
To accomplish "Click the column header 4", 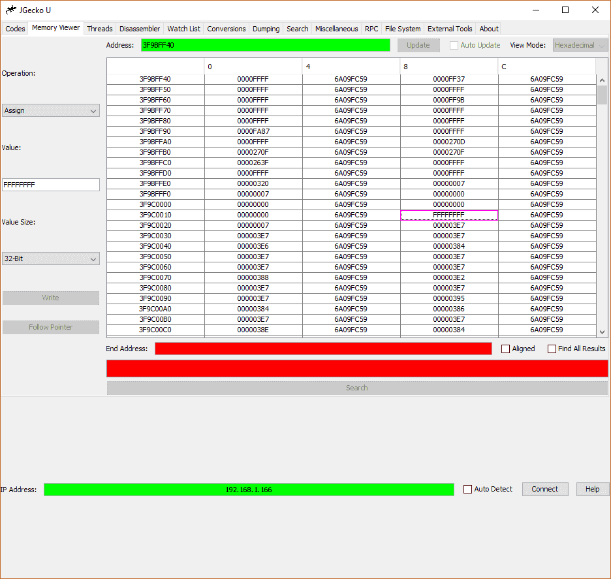I will 351,67.
